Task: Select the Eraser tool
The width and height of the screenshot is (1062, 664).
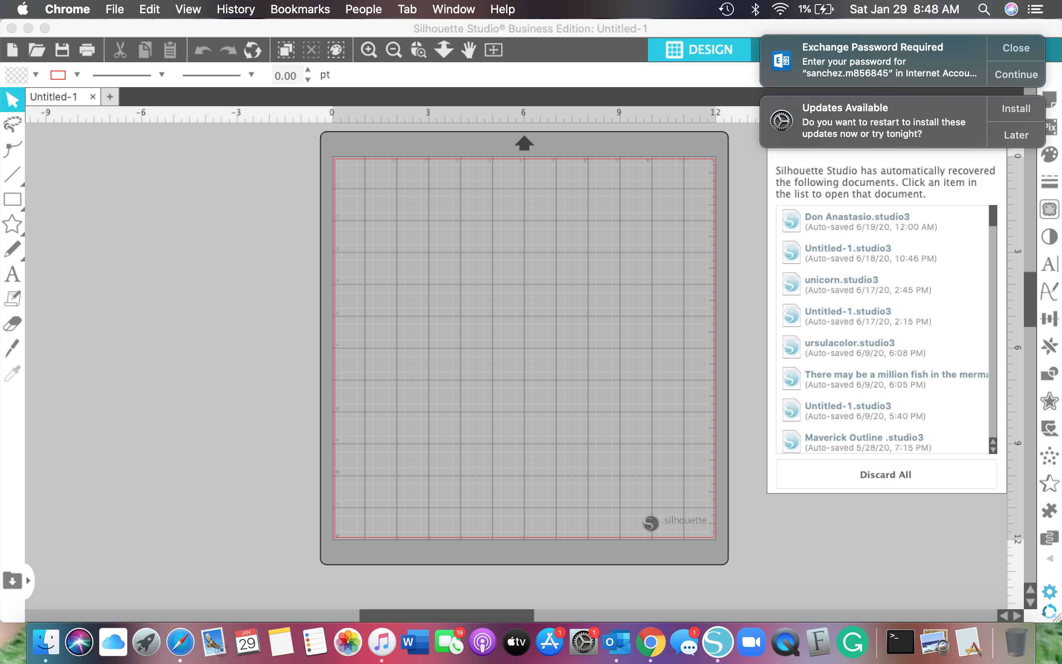Action: pyautogui.click(x=12, y=324)
